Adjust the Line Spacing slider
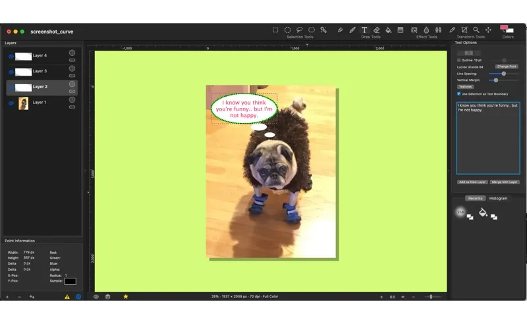 (x=503, y=74)
